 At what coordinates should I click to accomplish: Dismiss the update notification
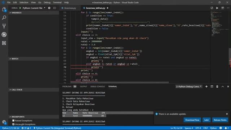227,114
